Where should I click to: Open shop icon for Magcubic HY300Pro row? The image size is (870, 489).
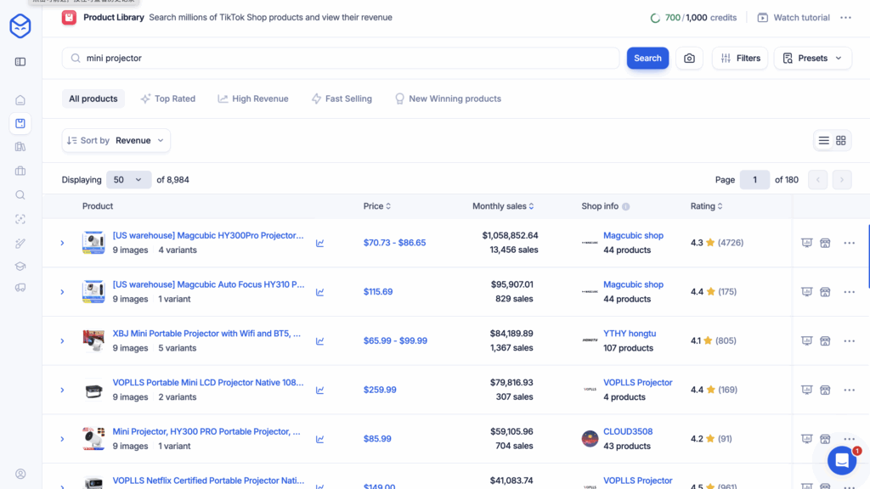click(x=825, y=243)
